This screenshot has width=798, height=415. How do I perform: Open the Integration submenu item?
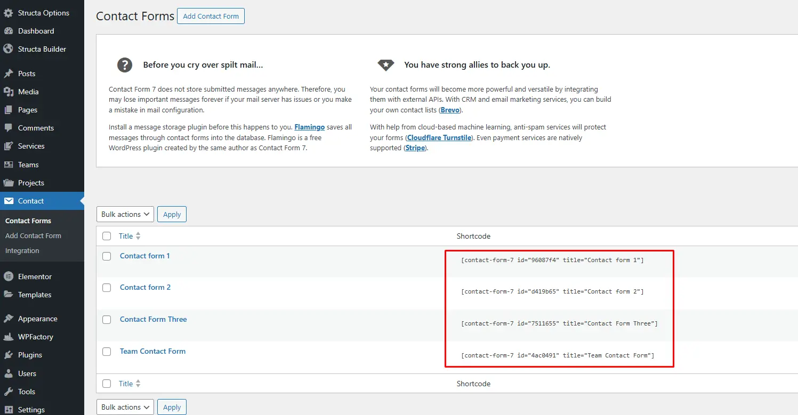click(x=22, y=250)
